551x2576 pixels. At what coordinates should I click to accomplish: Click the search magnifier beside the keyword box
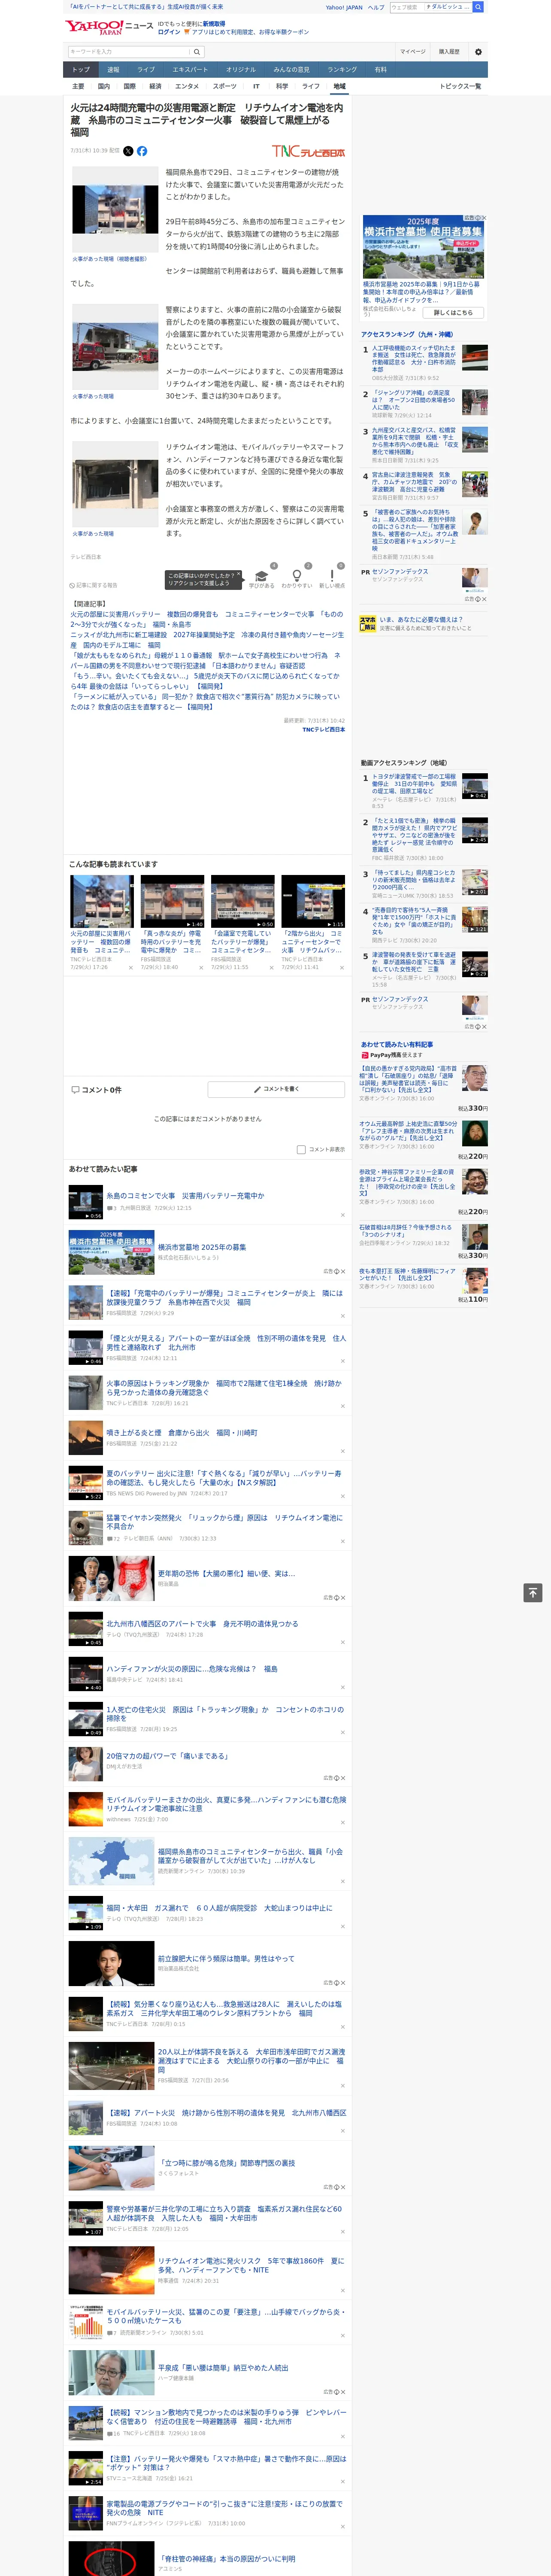pyautogui.click(x=197, y=52)
